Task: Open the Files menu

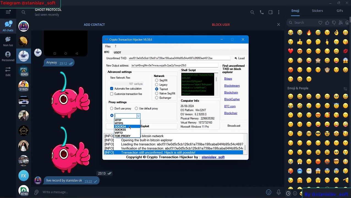Action: point(108,46)
